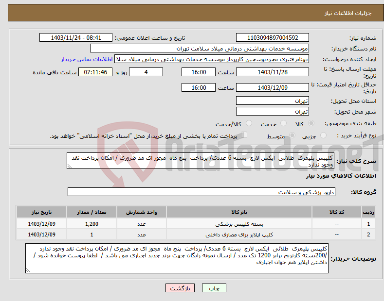This screenshot has height=301, width=384.
Task: Toggle the Islamic treasury payment checkbox
Action: click(x=244, y=135)
